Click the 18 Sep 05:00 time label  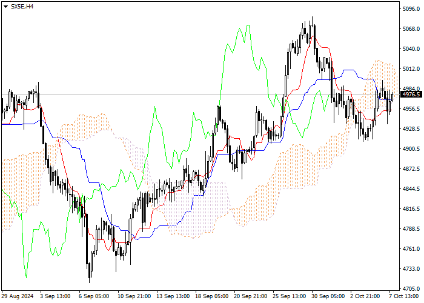(x=212, y=296)
